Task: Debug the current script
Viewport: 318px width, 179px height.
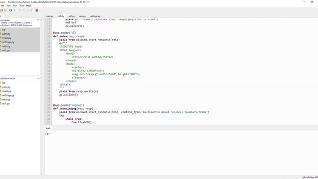Action: click(x=14, y=10)
